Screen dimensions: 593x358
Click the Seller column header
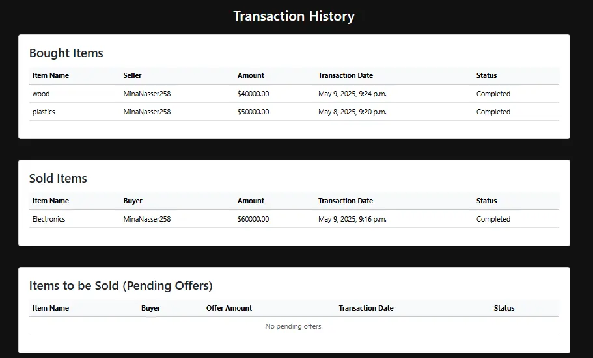pyautogui.click(x=132, y=75)
